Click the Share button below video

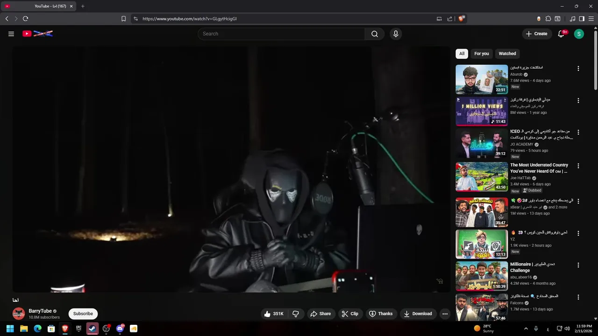tap(320, 314)
